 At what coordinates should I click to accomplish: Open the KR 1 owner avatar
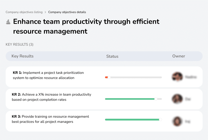(177, 77)
